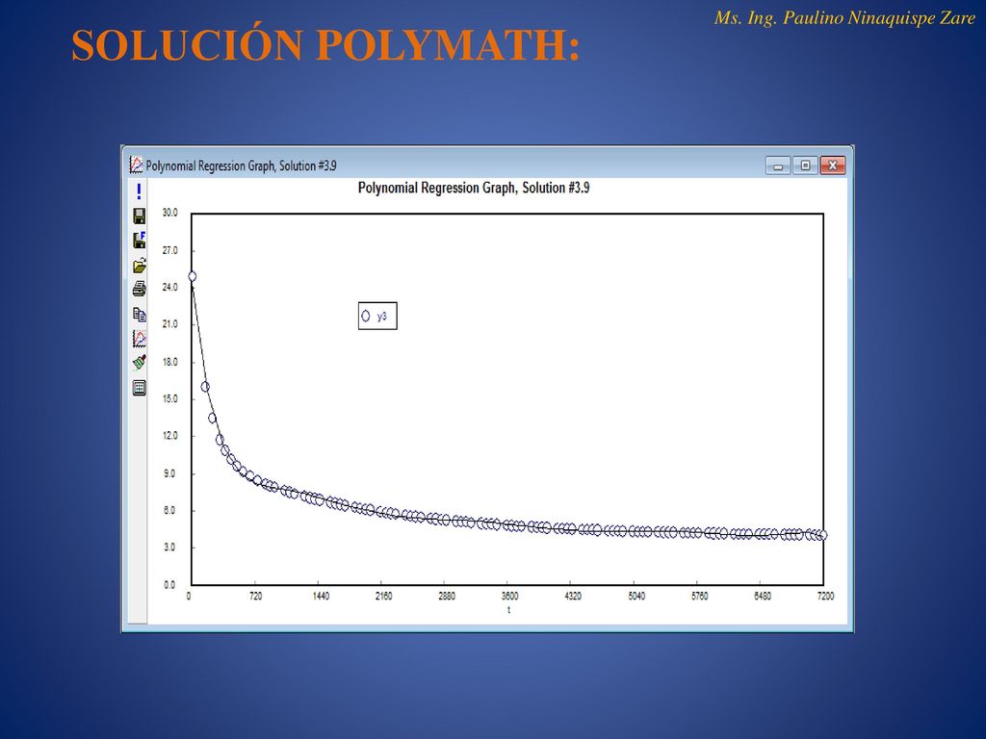986x739 pixels.
Task: Open a file with the folder icon
Action: (139, 266)
